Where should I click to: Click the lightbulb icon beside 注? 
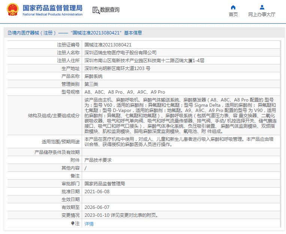click(73, 223)
